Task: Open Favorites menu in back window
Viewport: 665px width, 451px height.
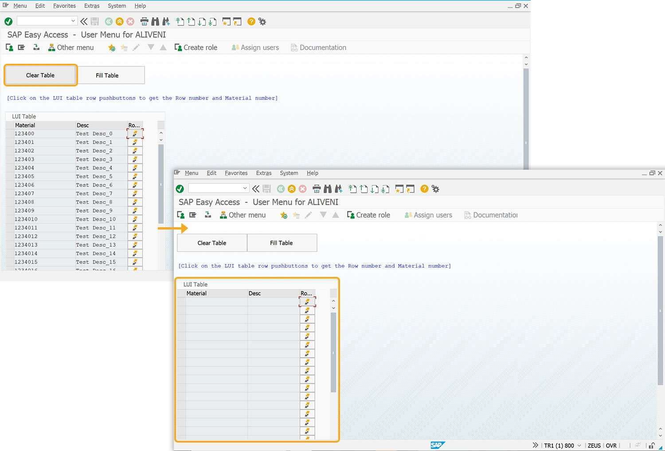Action: point(64,6)
